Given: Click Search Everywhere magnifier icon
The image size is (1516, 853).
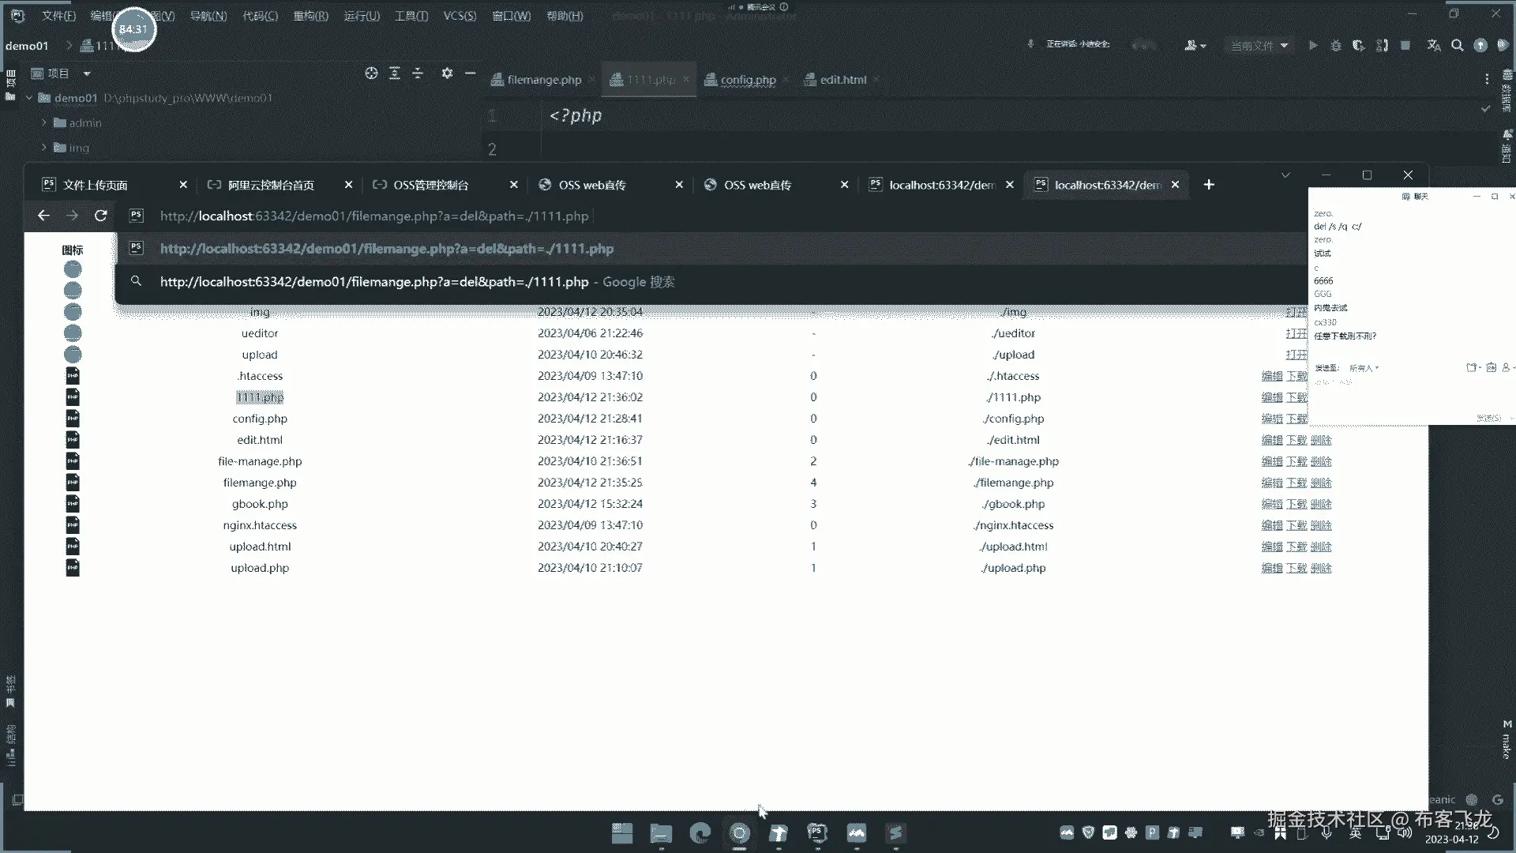Looking at the screenshot, I should 1458,46.
